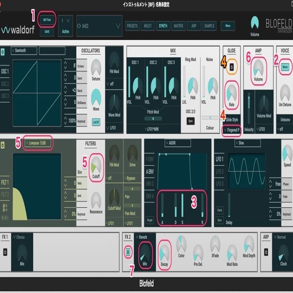Open the Init2 preset name dropdown

(99, 26)
